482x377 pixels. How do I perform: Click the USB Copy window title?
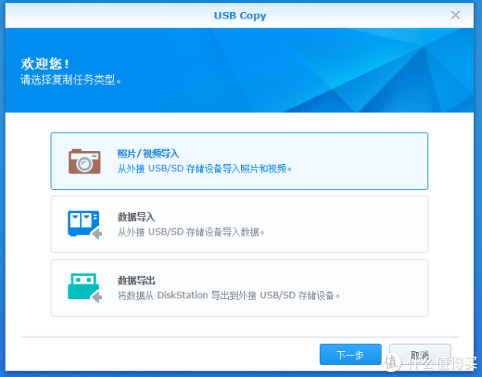pyautogui.click(x=240, y=15)
